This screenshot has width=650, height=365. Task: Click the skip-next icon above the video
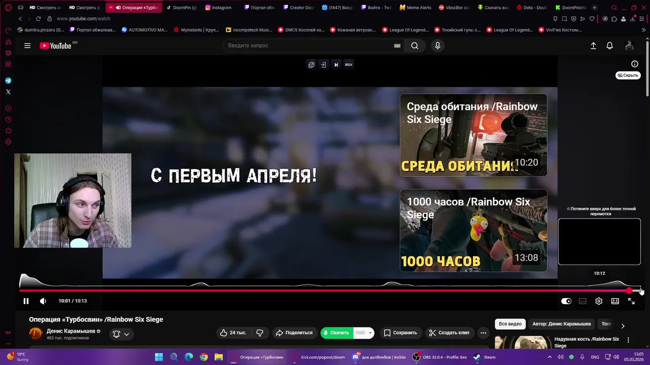pyautogui.click(x=336, y=65)
